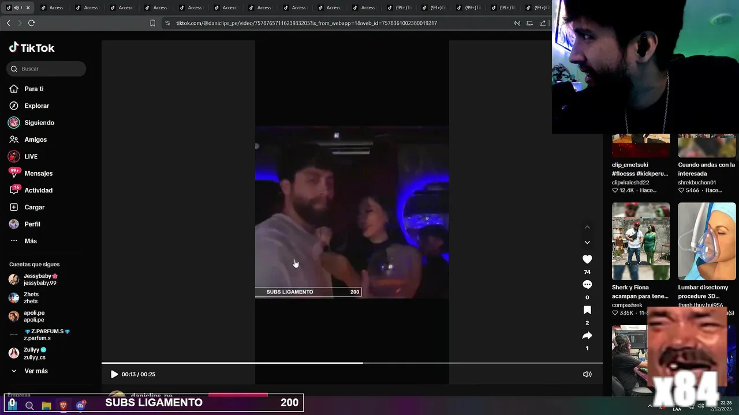Open Discord from taskbar
Viewport: 739px width, 415px height.
point(80,406)
